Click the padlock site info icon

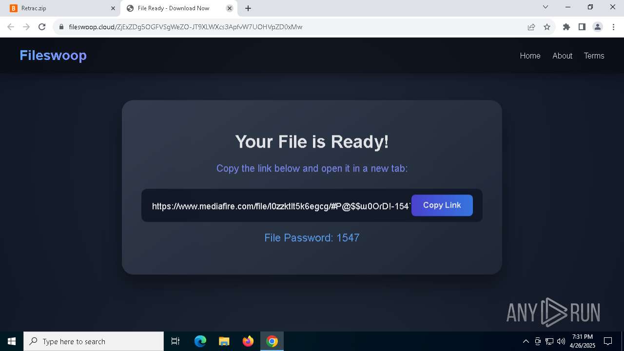(61, 27)
